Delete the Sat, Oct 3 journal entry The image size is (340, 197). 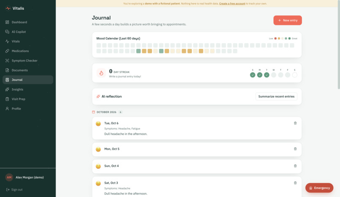295,183
